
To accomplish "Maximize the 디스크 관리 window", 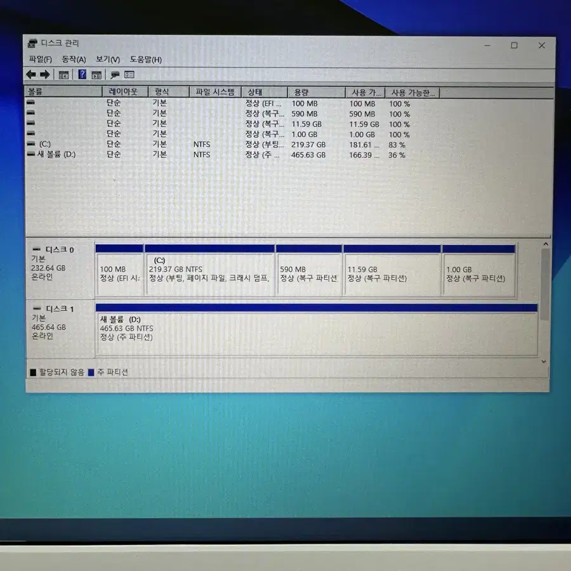I will tap(514, 45).
